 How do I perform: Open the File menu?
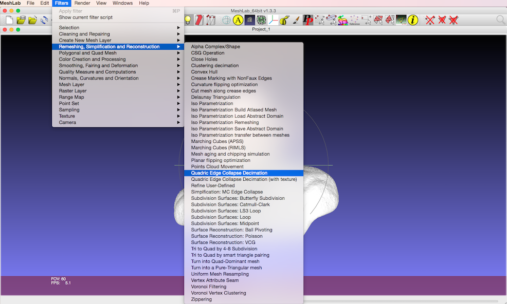(30, 3)
